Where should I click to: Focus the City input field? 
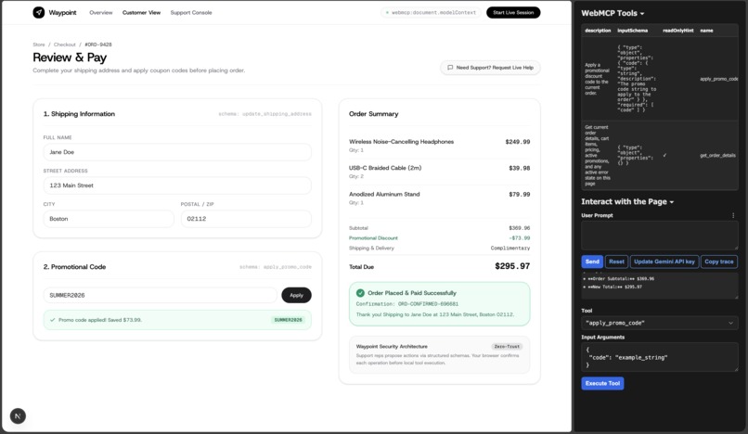click(109, 219)
